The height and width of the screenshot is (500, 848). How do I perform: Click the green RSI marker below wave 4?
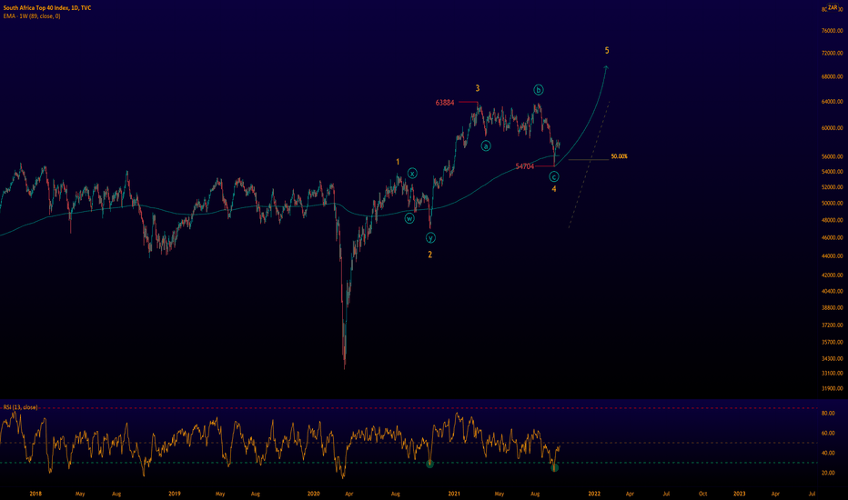tap(554, 467)
